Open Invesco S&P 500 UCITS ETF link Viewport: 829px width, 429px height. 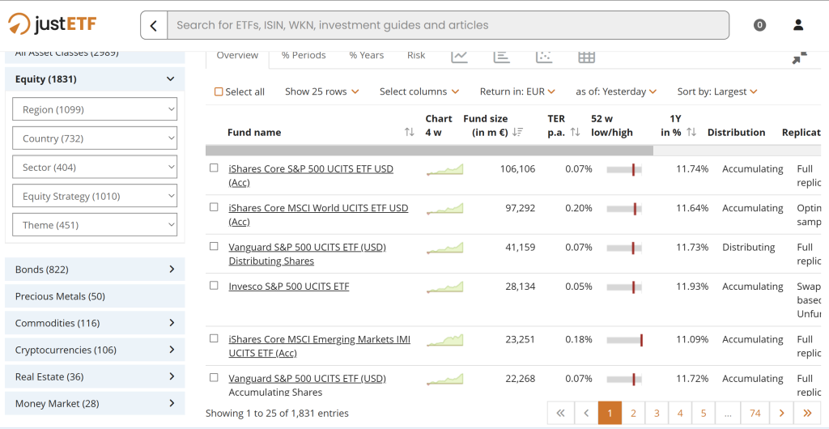[289, 287]
